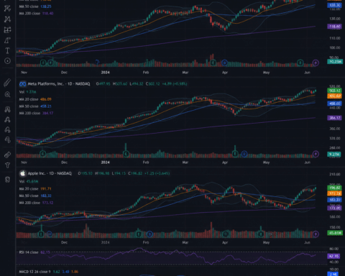The image size is (345, 276).
Task: Select the MA 200 close 384.17 legend
Action: pos(36,113)
